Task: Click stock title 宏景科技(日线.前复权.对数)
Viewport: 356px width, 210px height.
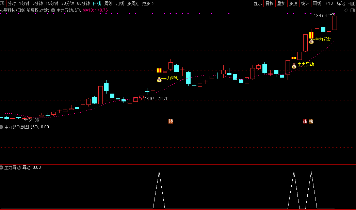Action: click(x=25, y=10)
